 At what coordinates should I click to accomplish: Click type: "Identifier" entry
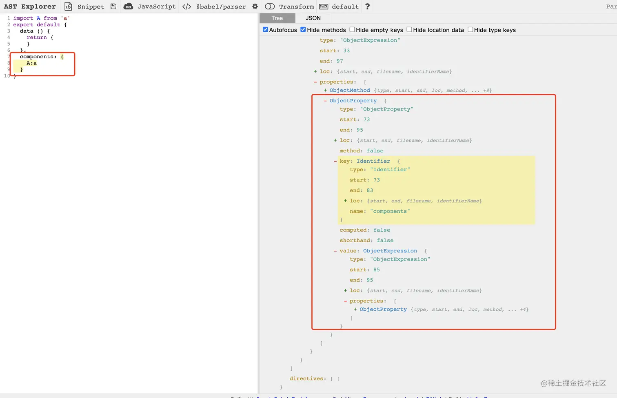click(x=380, y=170)
